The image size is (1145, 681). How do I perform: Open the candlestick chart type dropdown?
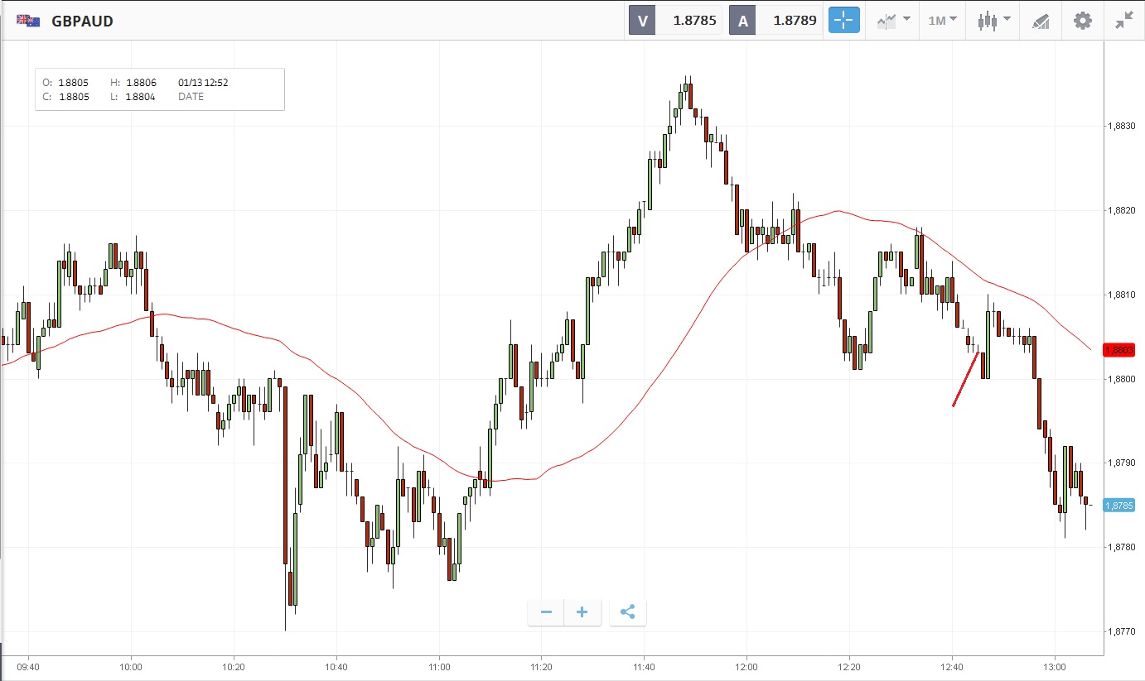(x=993, y=21)
